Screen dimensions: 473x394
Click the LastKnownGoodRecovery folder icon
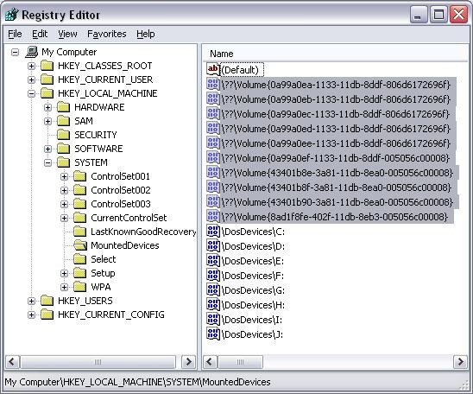[x=80, y=232]
